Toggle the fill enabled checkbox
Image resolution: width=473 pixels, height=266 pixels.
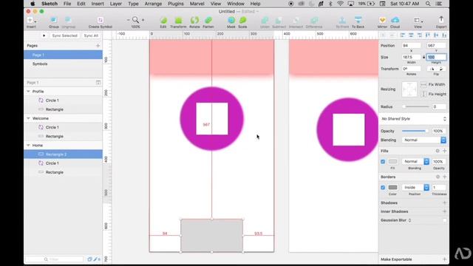click(383, 162)
